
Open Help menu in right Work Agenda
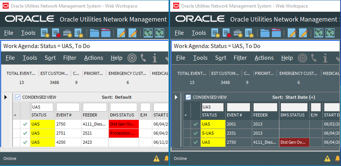pos(287,58)
